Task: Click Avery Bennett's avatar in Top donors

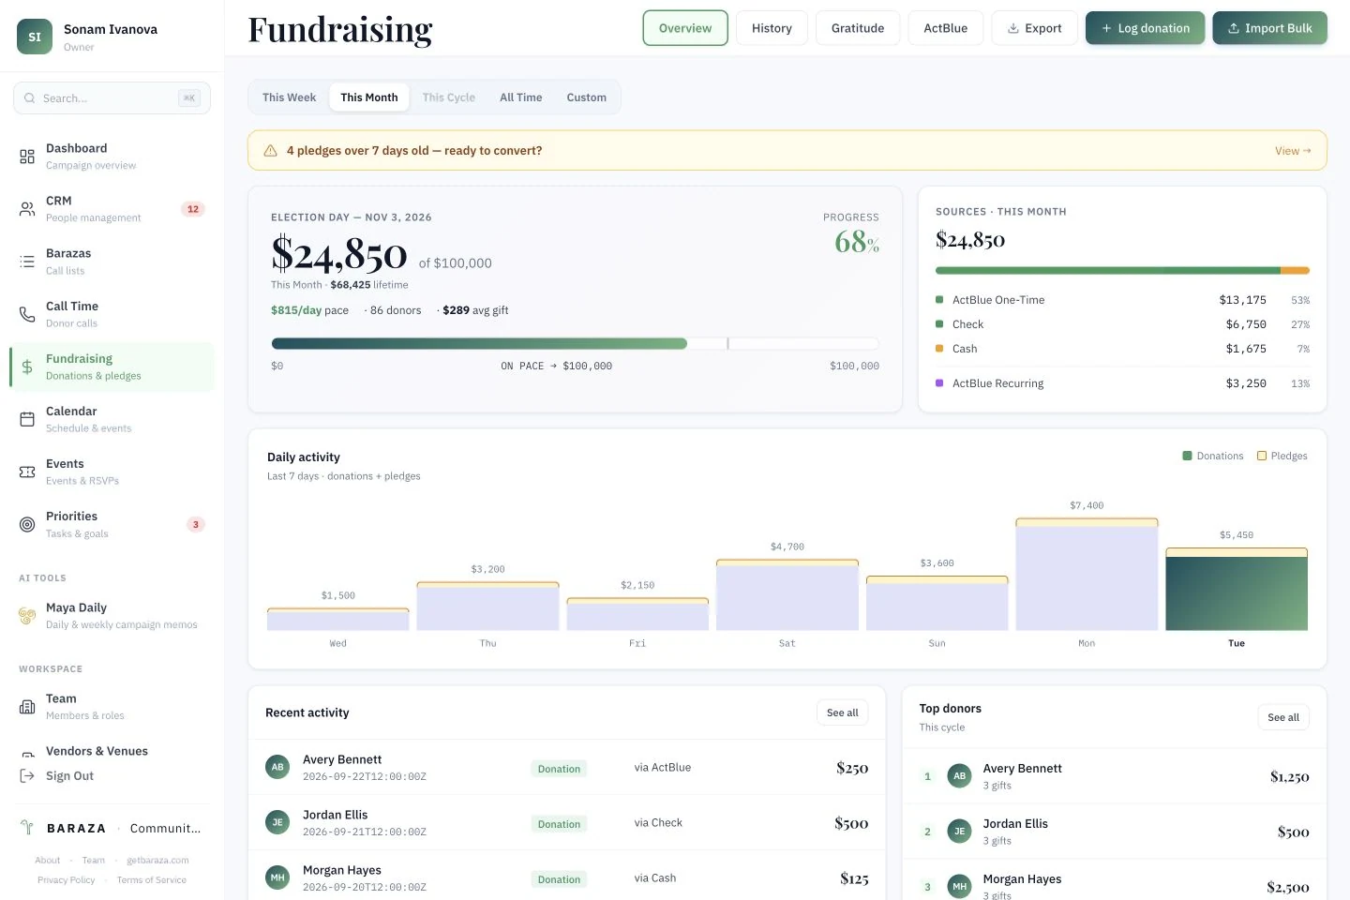Action: (x=959, y=776)
